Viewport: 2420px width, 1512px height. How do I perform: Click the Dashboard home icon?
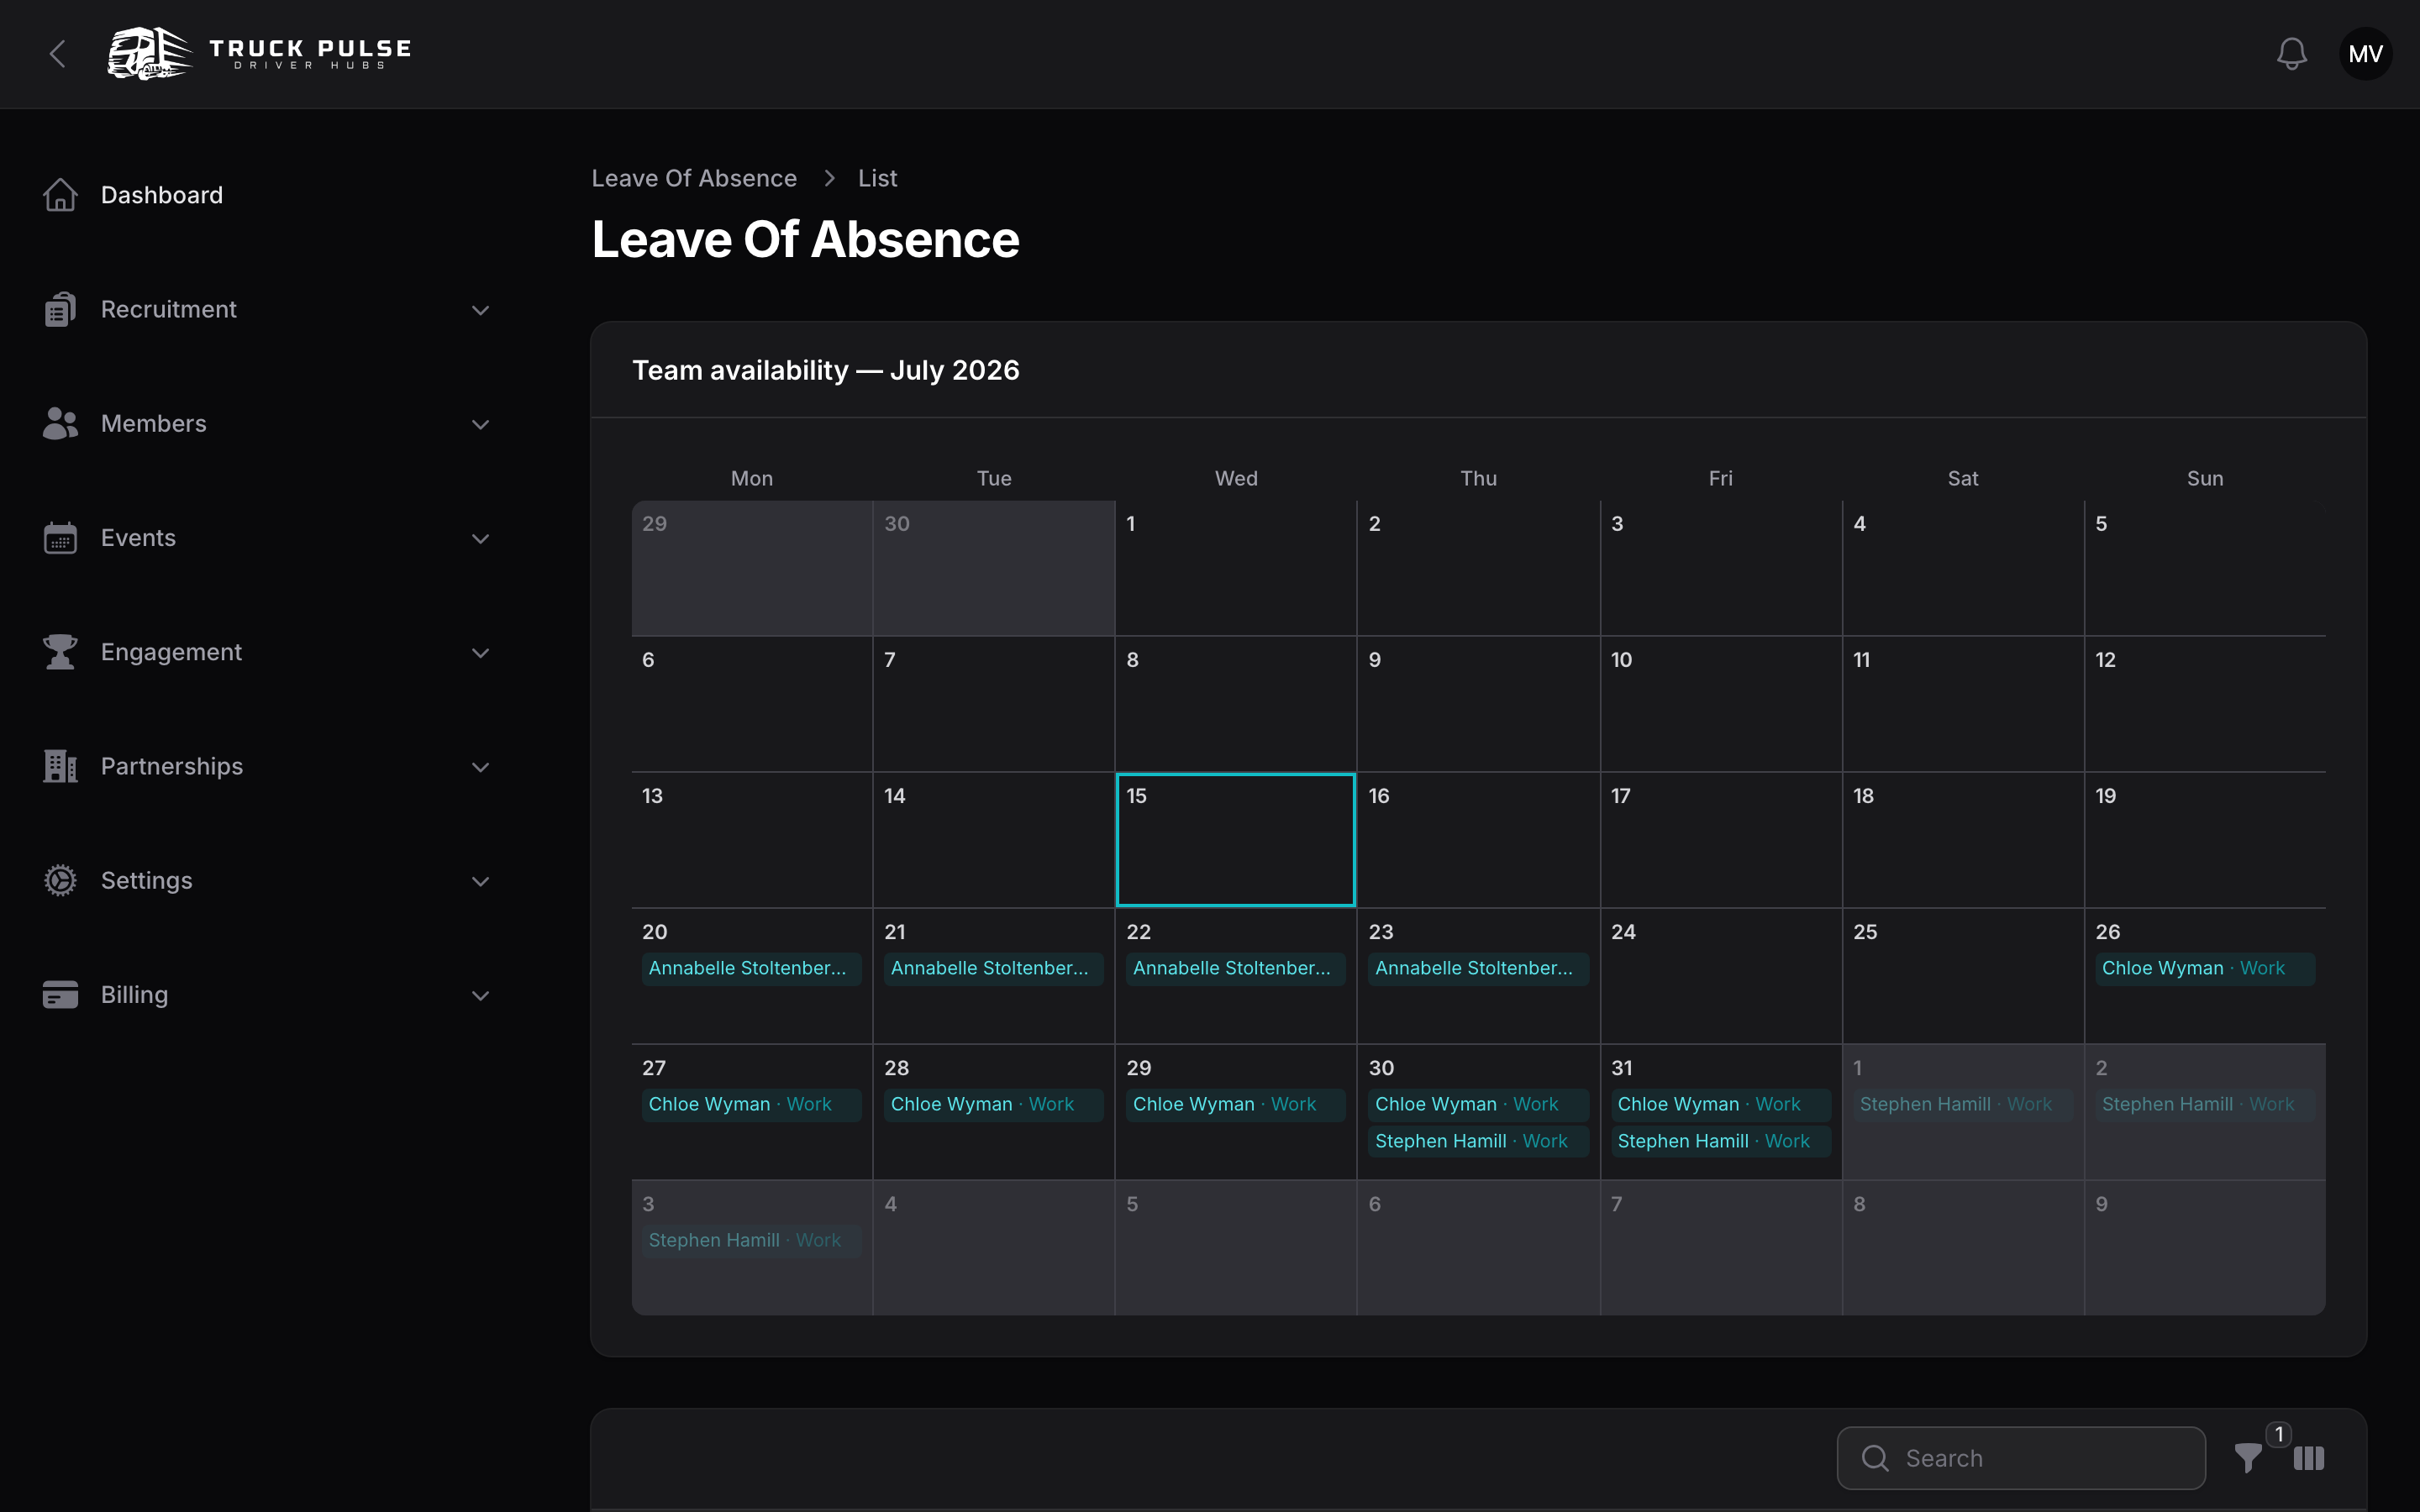pyautogui.click(x=60, y=195)
